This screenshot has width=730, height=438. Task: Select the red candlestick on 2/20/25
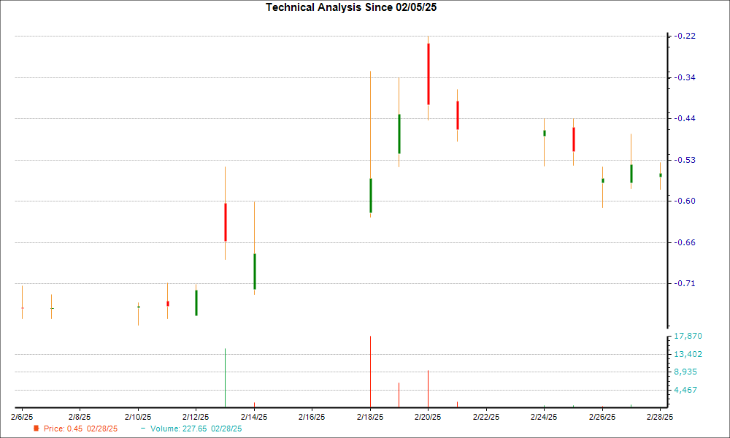pos(429,74)
